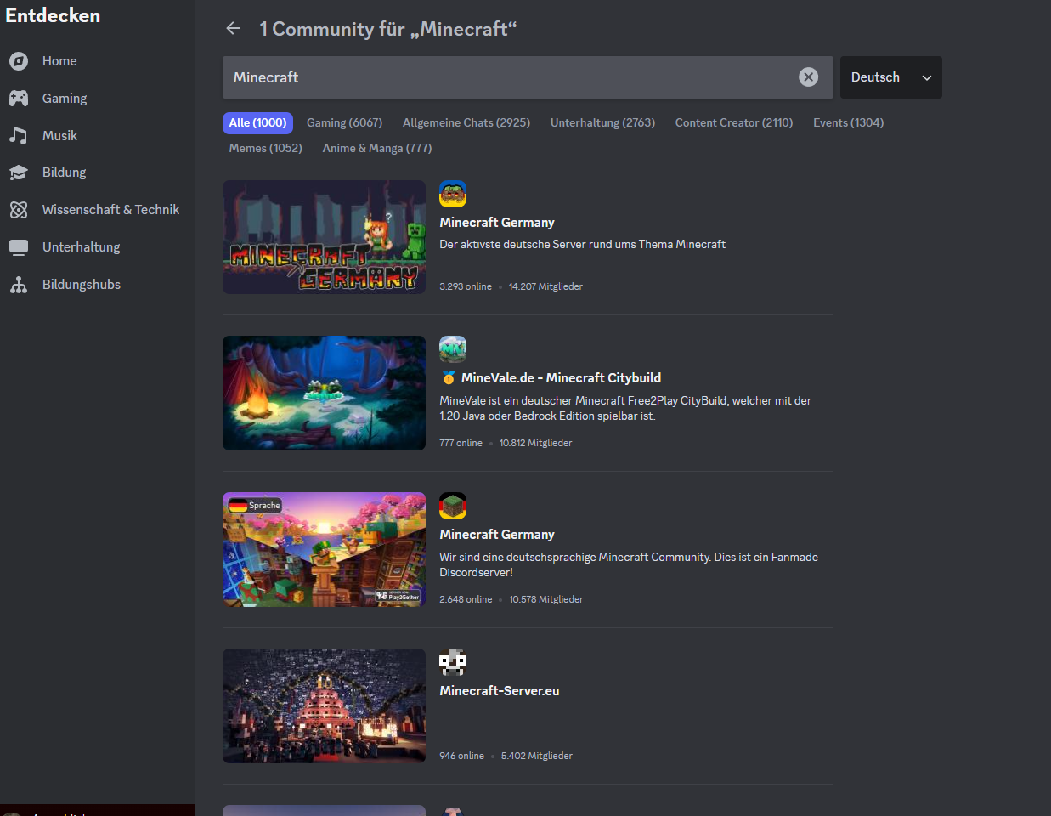The height and width of the screenshot is (816, 1051).
Task: Select the Alle (1000) filter tab
Action: 257,123
